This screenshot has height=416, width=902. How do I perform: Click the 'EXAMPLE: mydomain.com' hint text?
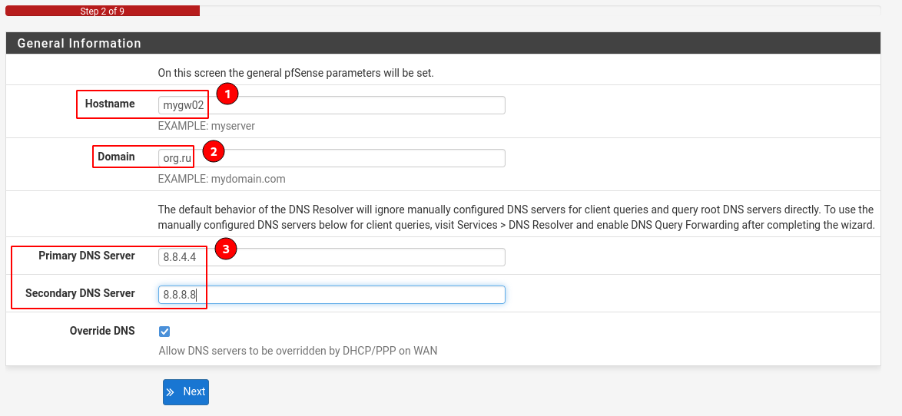(221, 179)
